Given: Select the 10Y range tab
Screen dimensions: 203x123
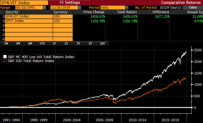Looking at the screenshot, I should pos(102,43).
